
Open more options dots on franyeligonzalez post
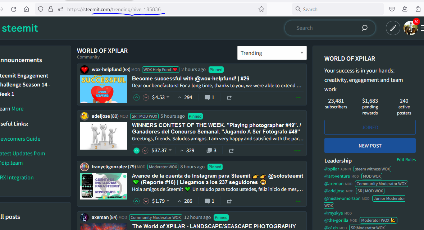298,201
